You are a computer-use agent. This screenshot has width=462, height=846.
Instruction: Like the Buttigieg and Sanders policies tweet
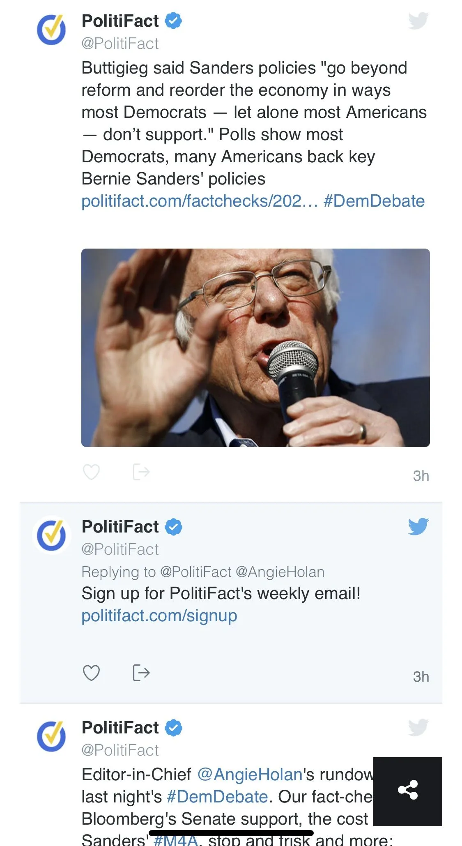(91, 472)
